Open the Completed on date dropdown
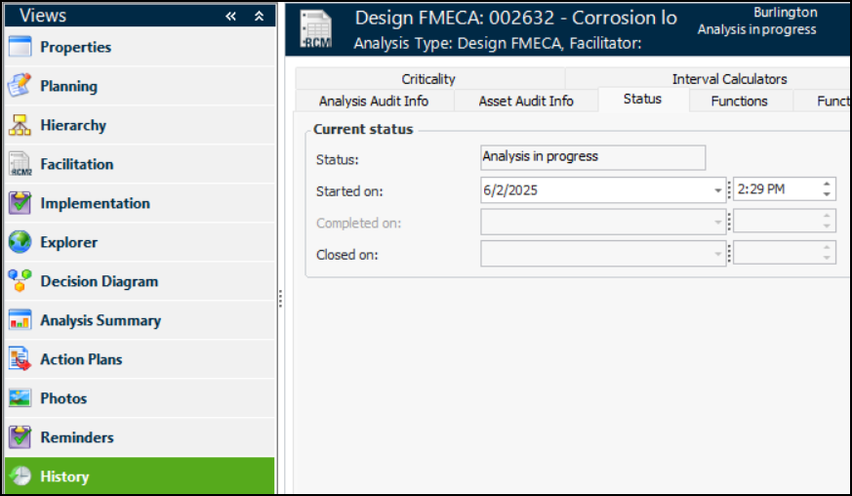852x496 pixels. pyautogui.click(x=717, y=223)
